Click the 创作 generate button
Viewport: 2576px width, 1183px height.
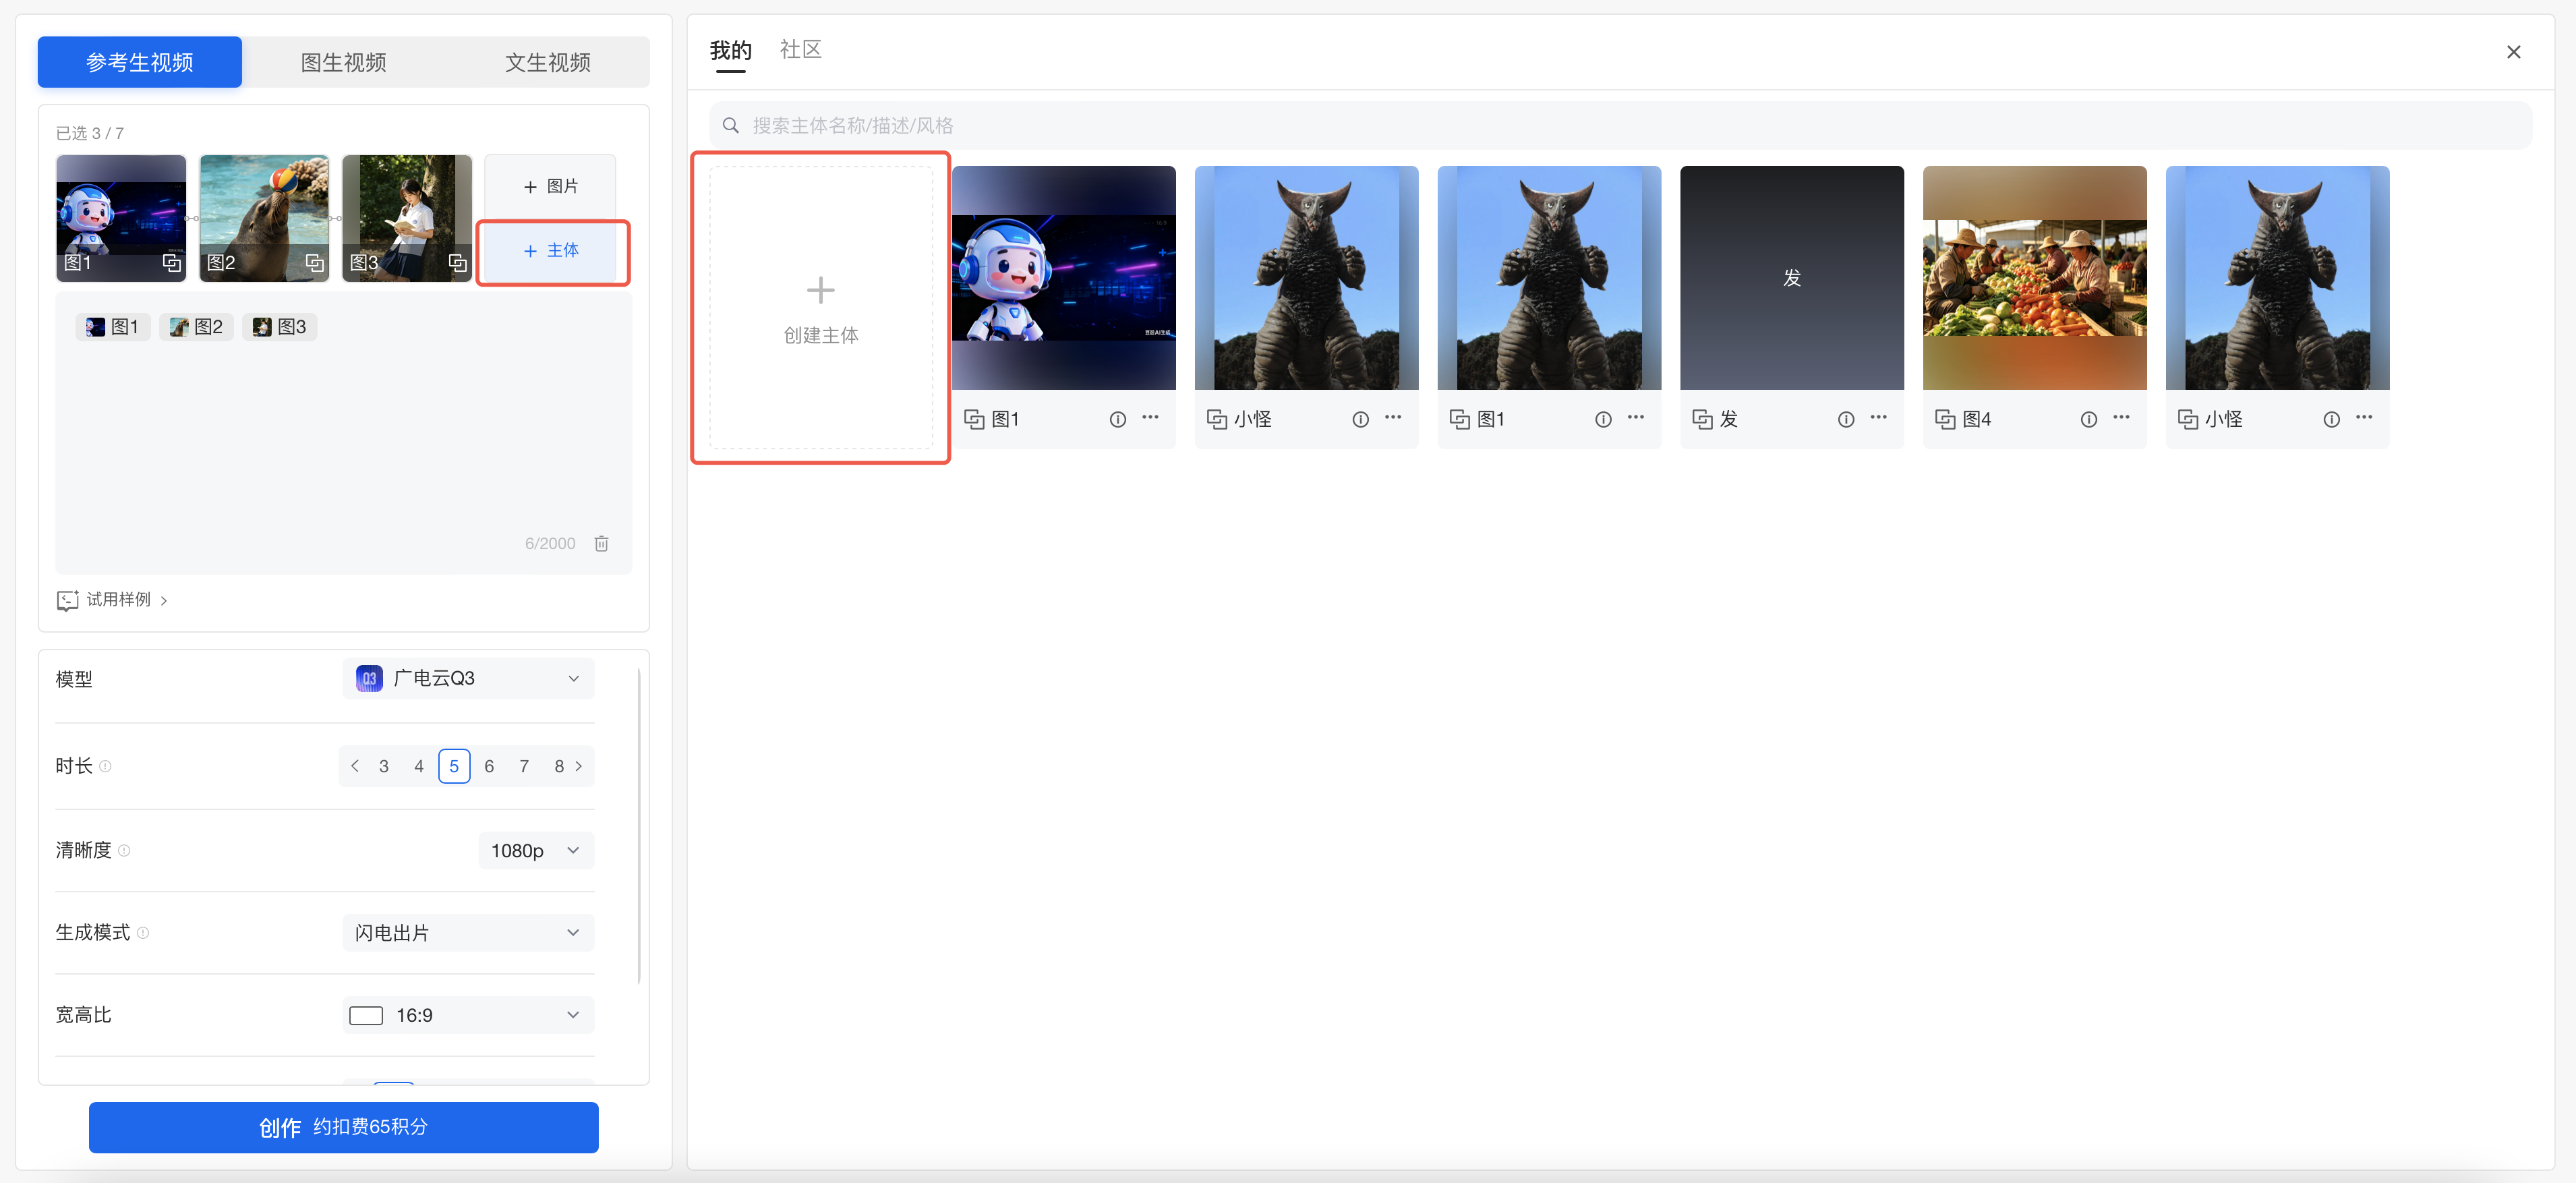coord(344,1127)
